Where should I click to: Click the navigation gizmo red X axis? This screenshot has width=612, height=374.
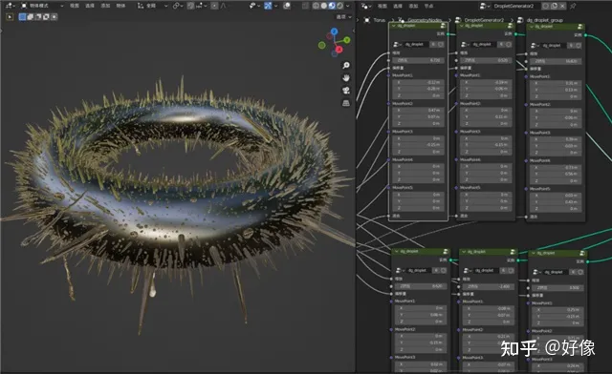339,49
